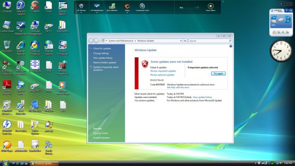Open Control Panel desktop icon
295x166 pixels.
point(7,27)
